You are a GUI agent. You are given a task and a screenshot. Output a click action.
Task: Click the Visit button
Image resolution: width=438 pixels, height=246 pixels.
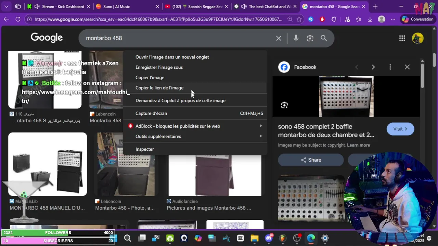400,129
